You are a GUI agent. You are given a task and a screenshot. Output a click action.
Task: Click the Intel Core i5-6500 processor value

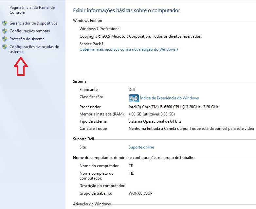(x=174, y=107)
